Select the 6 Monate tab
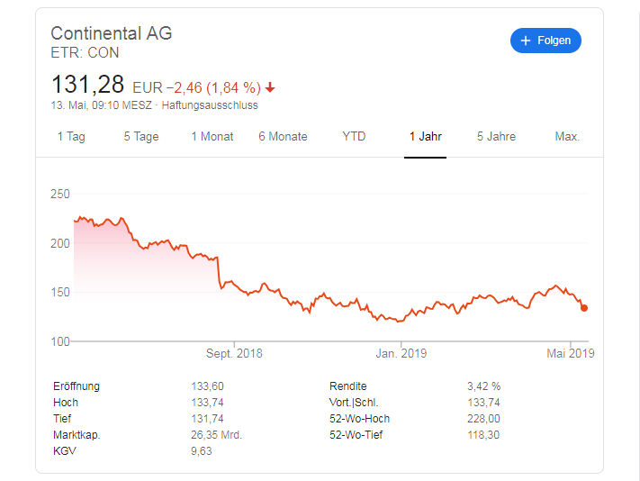 pyautogui.click(x=283, y=136)
